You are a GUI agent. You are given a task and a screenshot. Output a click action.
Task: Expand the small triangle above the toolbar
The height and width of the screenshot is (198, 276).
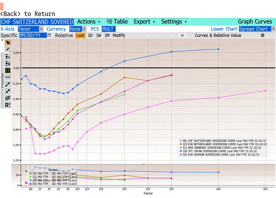pyautogui.click(x=2, y=40)
